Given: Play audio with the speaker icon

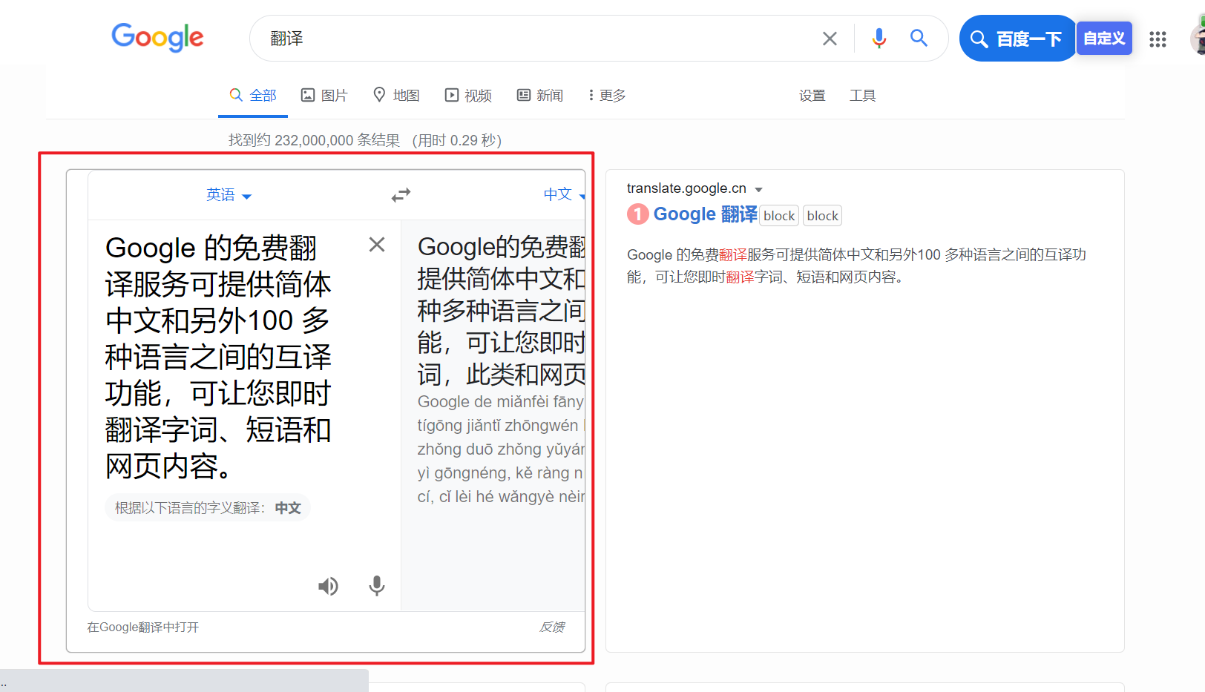Looking at the screenshot, I should (x=328, y=586).
